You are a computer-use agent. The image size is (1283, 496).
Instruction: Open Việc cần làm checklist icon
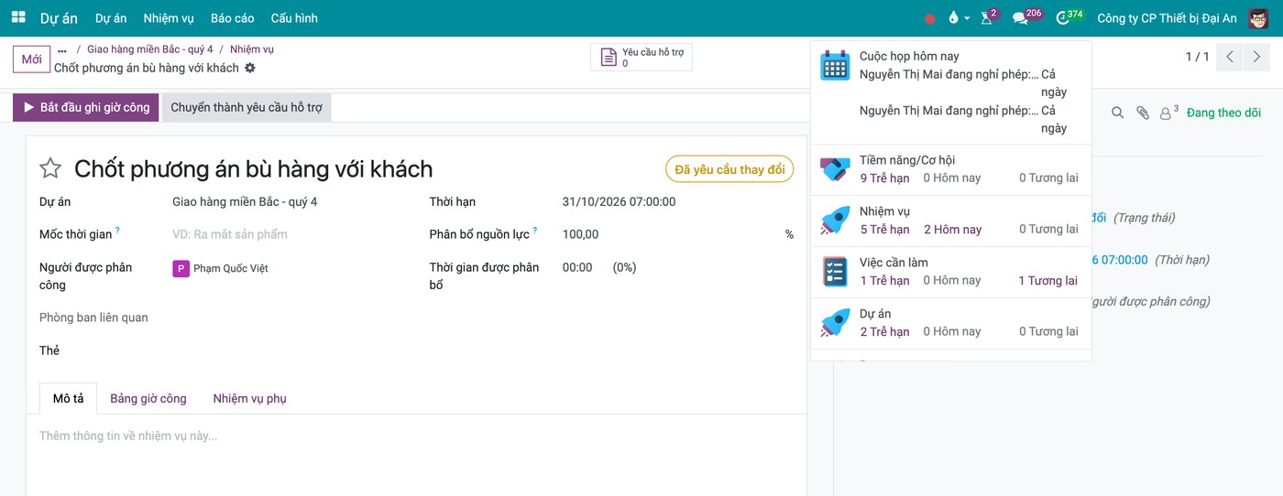point(835,271)
